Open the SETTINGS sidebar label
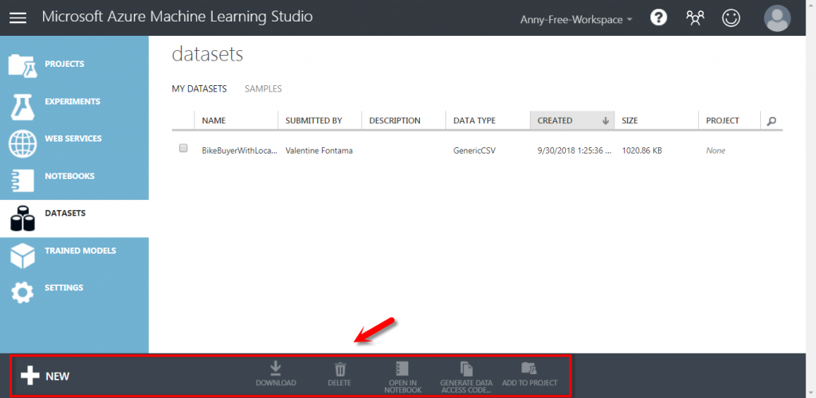The width and height of the screenshot is (816, 398). [64, 288]
